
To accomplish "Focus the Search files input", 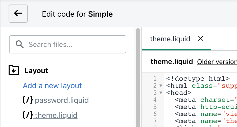I will pos(68,44).
